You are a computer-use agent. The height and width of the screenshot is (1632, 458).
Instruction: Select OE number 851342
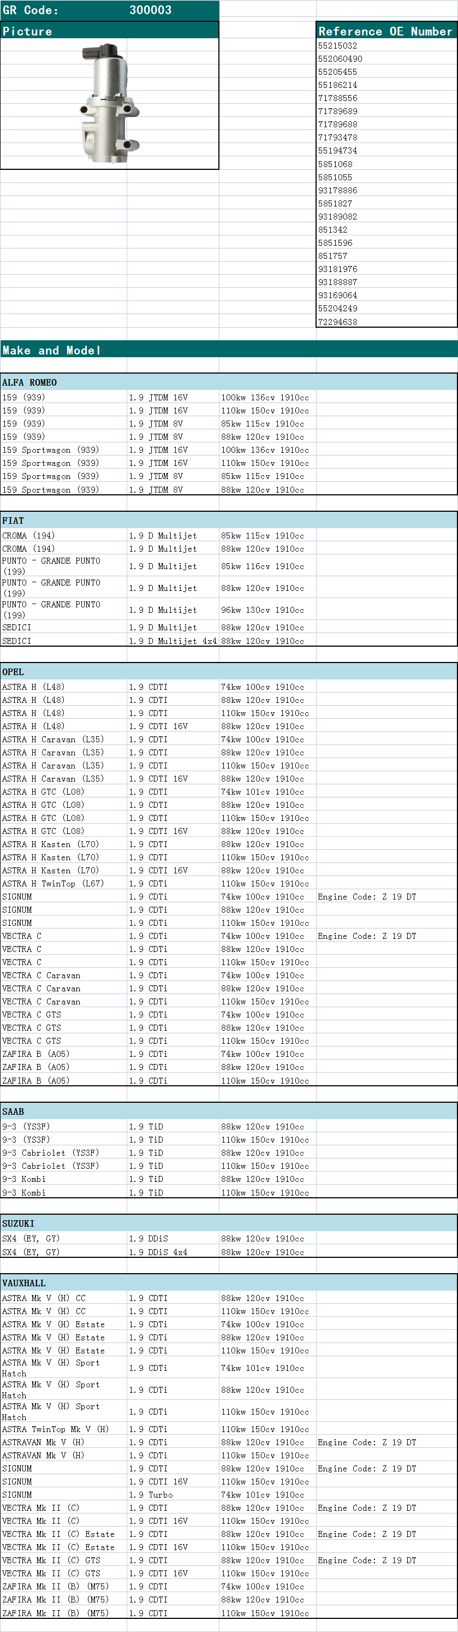(332, 230)
